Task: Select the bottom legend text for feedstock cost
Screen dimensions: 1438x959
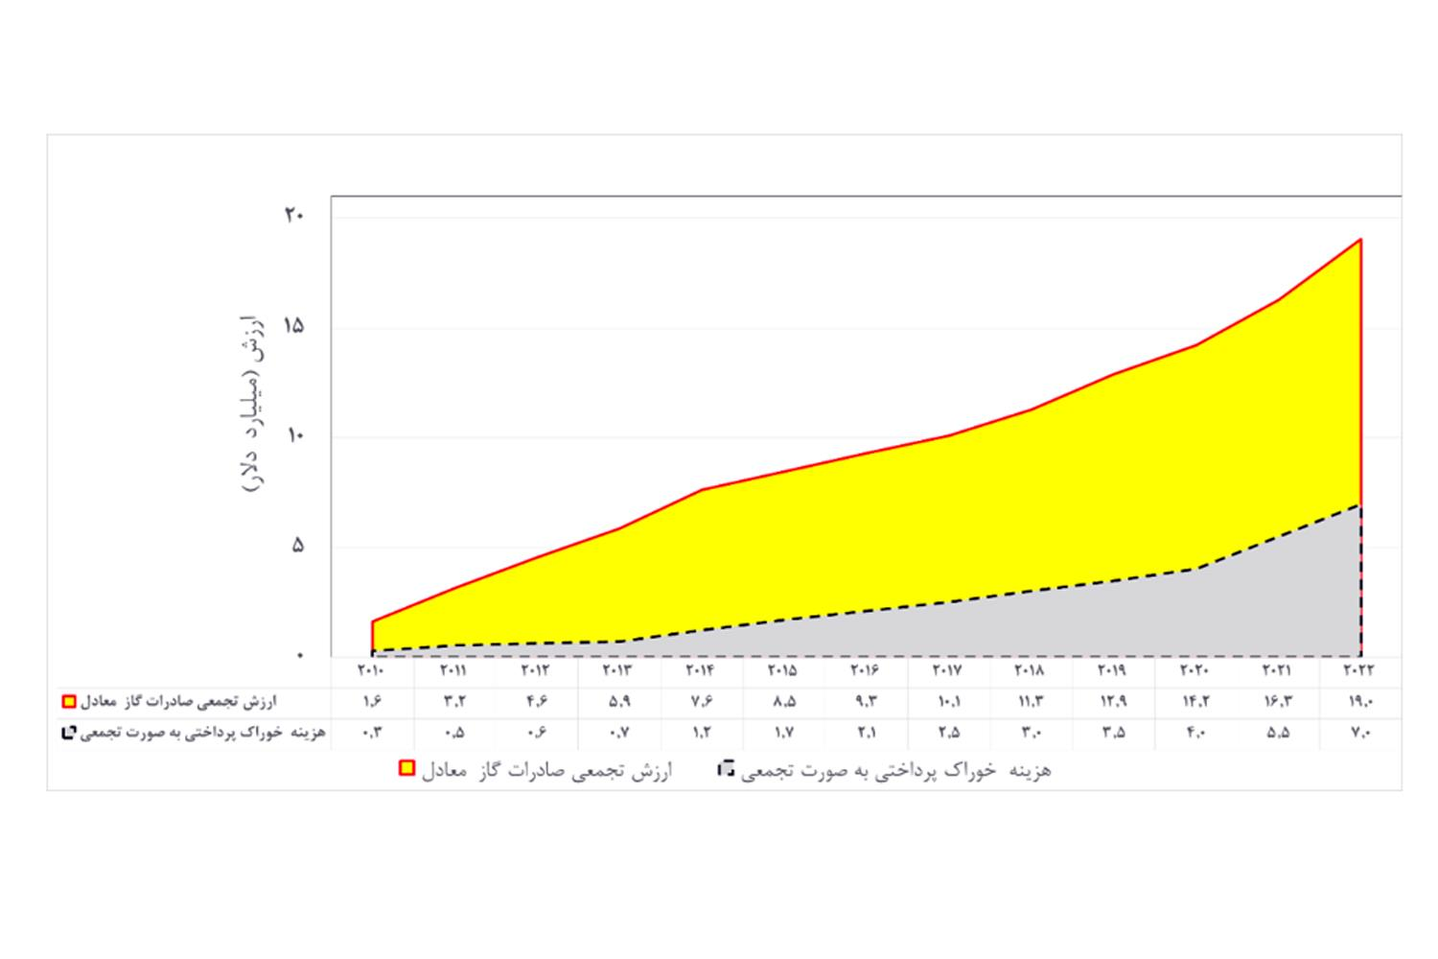Action: (x=895, y=770)
